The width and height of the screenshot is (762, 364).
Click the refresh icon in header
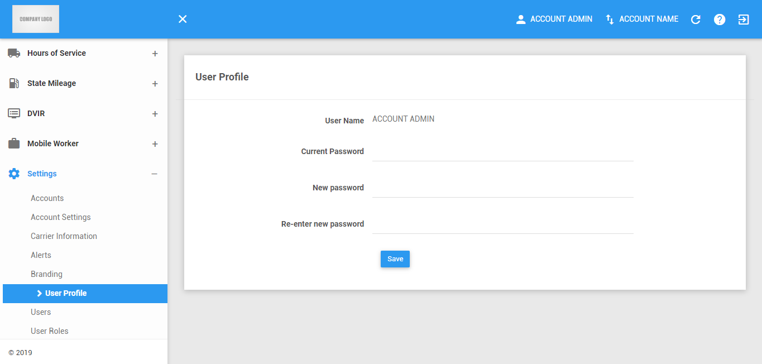pos(696,20)
